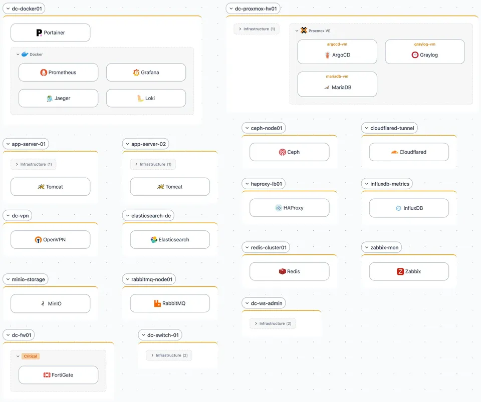Click the FortiGate logo icon
The height and width of the screenshot is (402, 481).
47,375
